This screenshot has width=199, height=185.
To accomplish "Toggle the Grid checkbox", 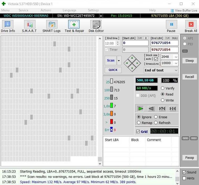I will (138, 132).
